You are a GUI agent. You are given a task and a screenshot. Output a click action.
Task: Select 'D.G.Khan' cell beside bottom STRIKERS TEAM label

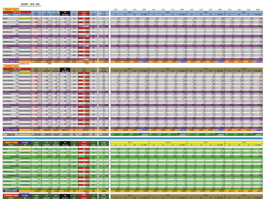click(x=25, y=196)
